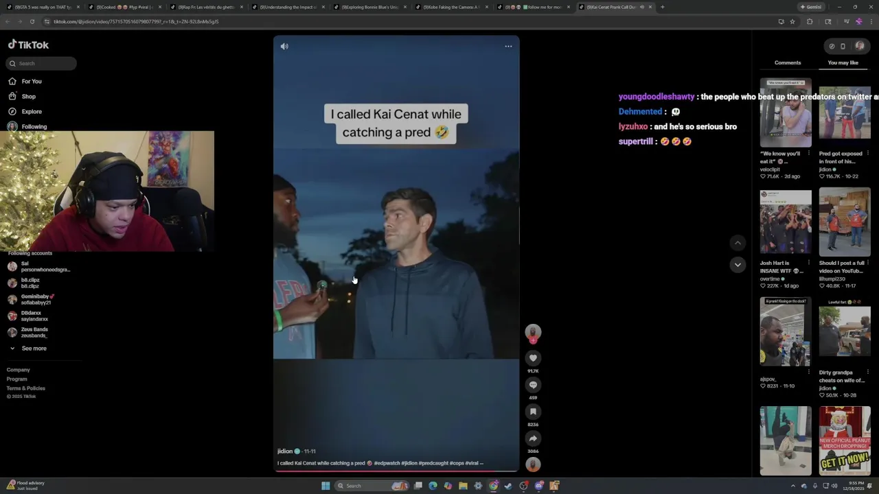Open the Following feed
This screenshot has height=494, width=879.
[x=27, y=126]
